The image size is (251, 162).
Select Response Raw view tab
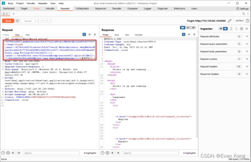pyautogui.click(x=117, y=35)
